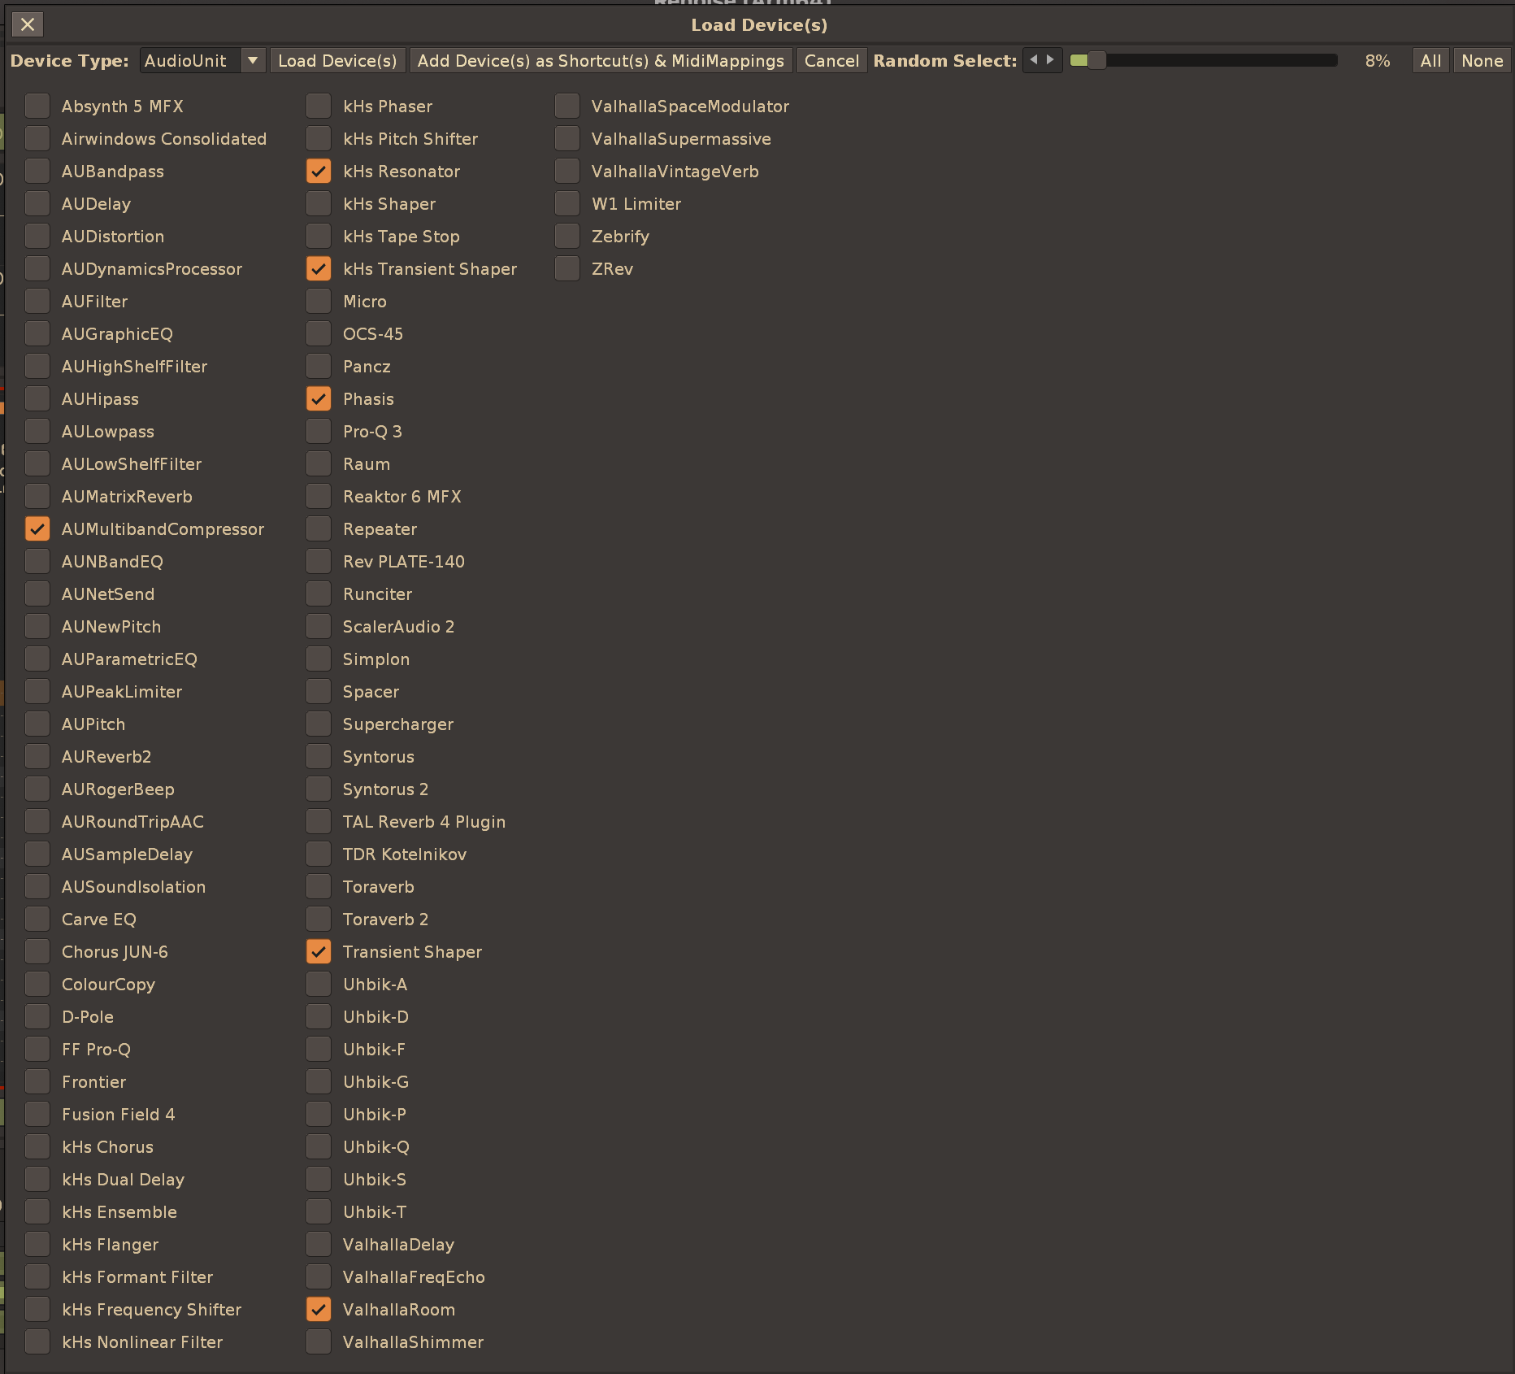The height and width of the screenshot is (1374, 1515).
Task: Uncheck the Phasis device checkbox
Action: [x=319, y=399]
